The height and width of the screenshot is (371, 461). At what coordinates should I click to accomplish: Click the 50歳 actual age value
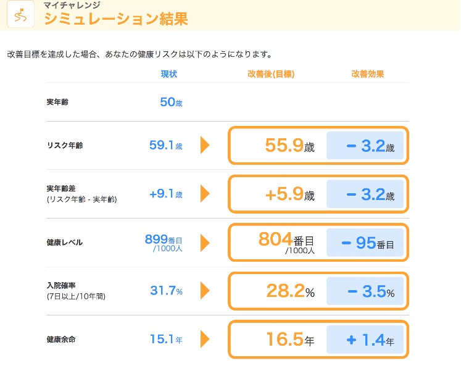[x=171, y=102]
